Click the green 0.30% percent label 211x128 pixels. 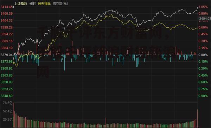click(x=203, y=69)
